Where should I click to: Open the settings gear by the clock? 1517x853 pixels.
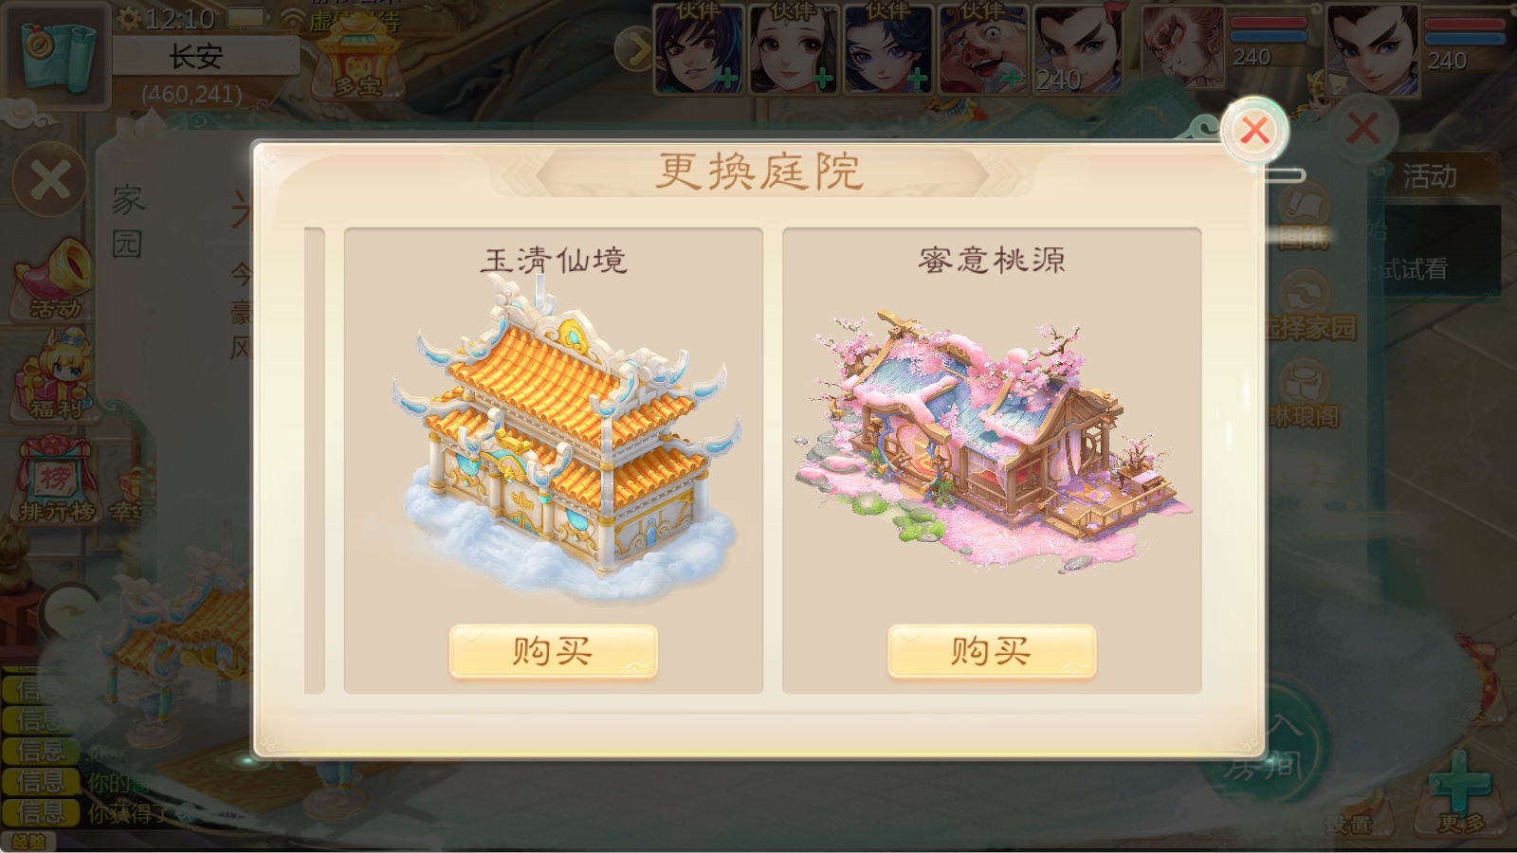coord(128,18)
